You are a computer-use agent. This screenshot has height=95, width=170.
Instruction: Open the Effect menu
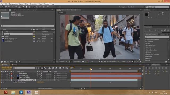point(27,4)
